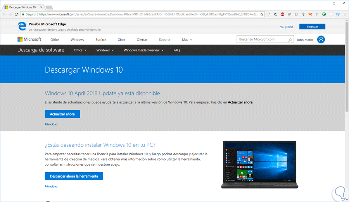
Task: Open Chrome's three-dot menu
Action: click(345, 14)
